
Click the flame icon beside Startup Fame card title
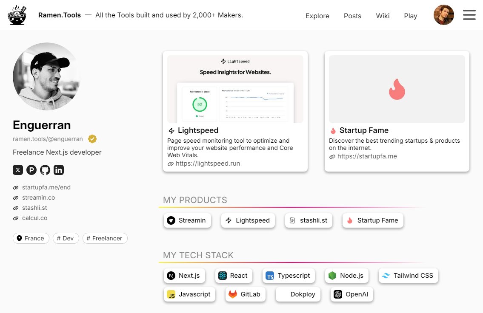click(333, 131)
